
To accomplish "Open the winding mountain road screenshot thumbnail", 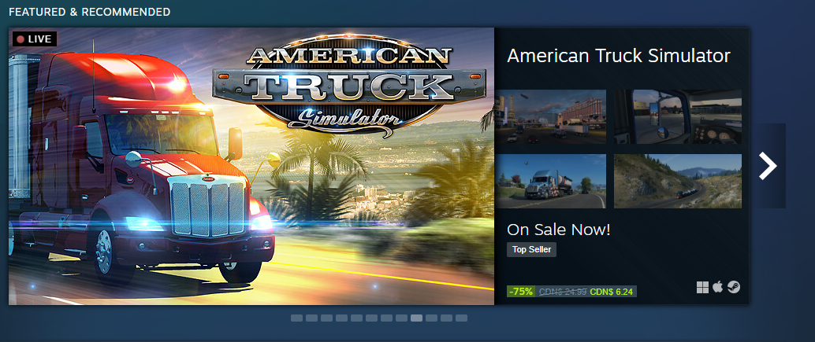I will click(678, 181).
